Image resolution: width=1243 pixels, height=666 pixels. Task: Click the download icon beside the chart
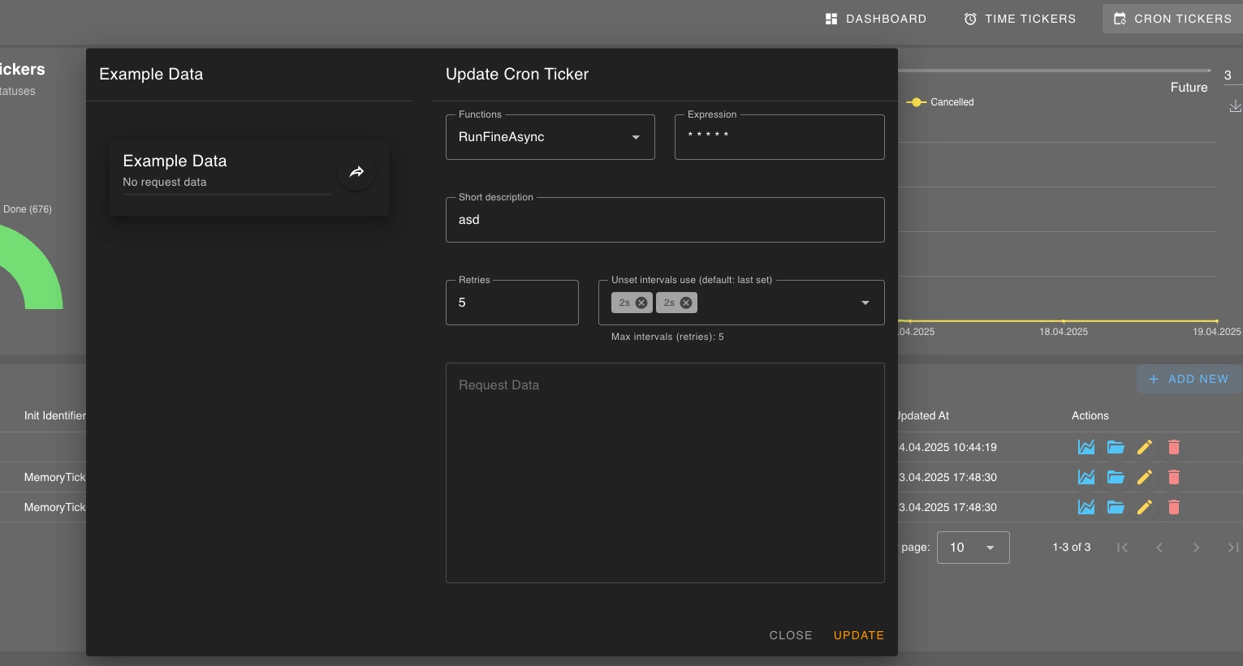point(1235,106)
